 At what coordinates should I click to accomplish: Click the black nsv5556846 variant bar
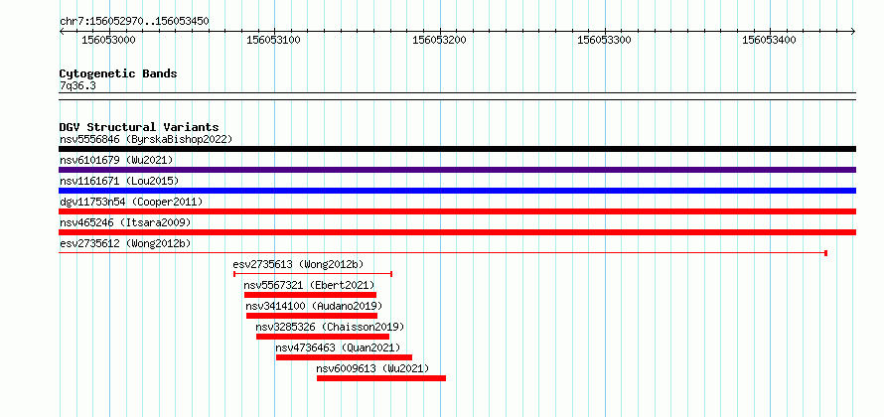(457, 149)
